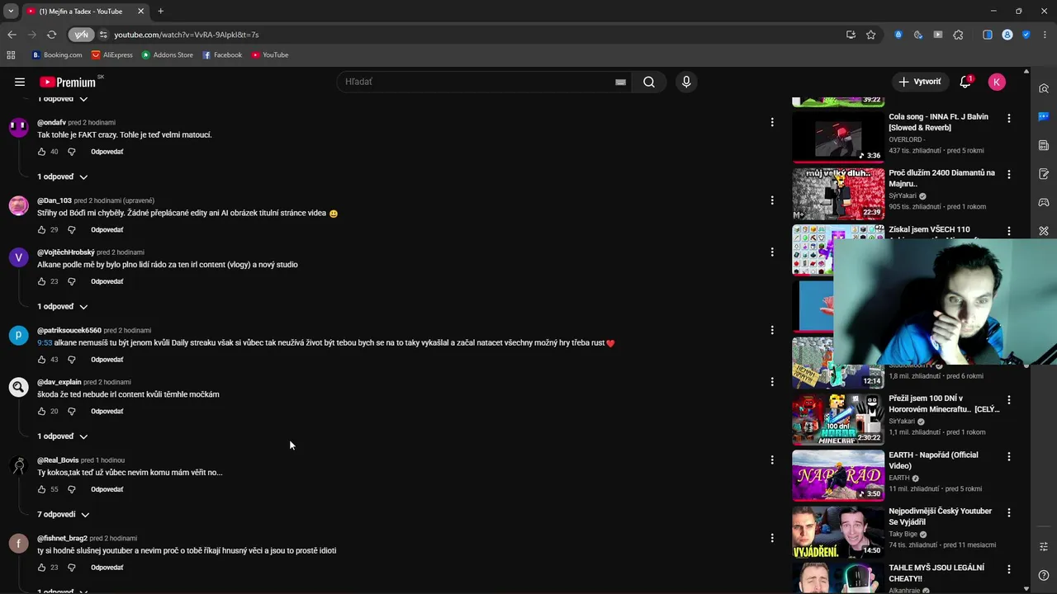The width and height of the screenshot is (1057, 594).
Task: Open the tab search dropdown arrow
Action: point(11,11)
